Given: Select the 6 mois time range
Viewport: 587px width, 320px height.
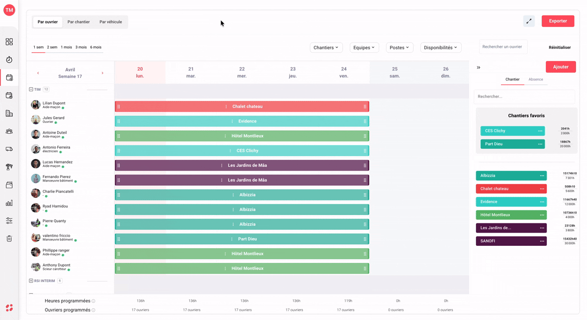Looking at the screenshot, I should coord(96,47).
